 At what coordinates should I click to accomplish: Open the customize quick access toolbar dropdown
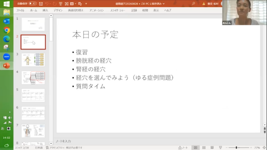coord(86,4)
